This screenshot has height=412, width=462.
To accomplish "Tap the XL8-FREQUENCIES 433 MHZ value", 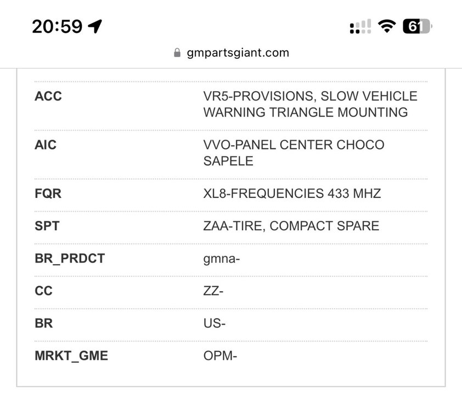I will pyautogui.click(x=292, y=193).
